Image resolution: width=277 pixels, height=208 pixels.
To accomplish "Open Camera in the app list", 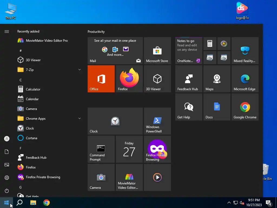I will point(50,109).
